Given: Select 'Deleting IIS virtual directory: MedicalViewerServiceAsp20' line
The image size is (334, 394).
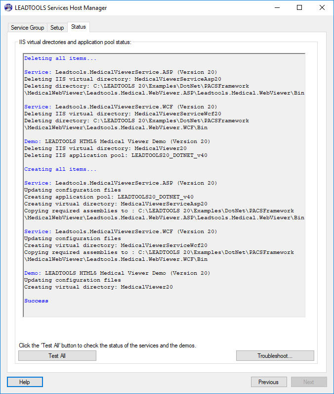Looking at the screenshot, I should (x=123, y=79).
